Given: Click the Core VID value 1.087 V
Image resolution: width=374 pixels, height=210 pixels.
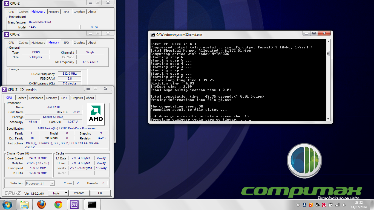Looking at the screenshot, I should point(73,122).
